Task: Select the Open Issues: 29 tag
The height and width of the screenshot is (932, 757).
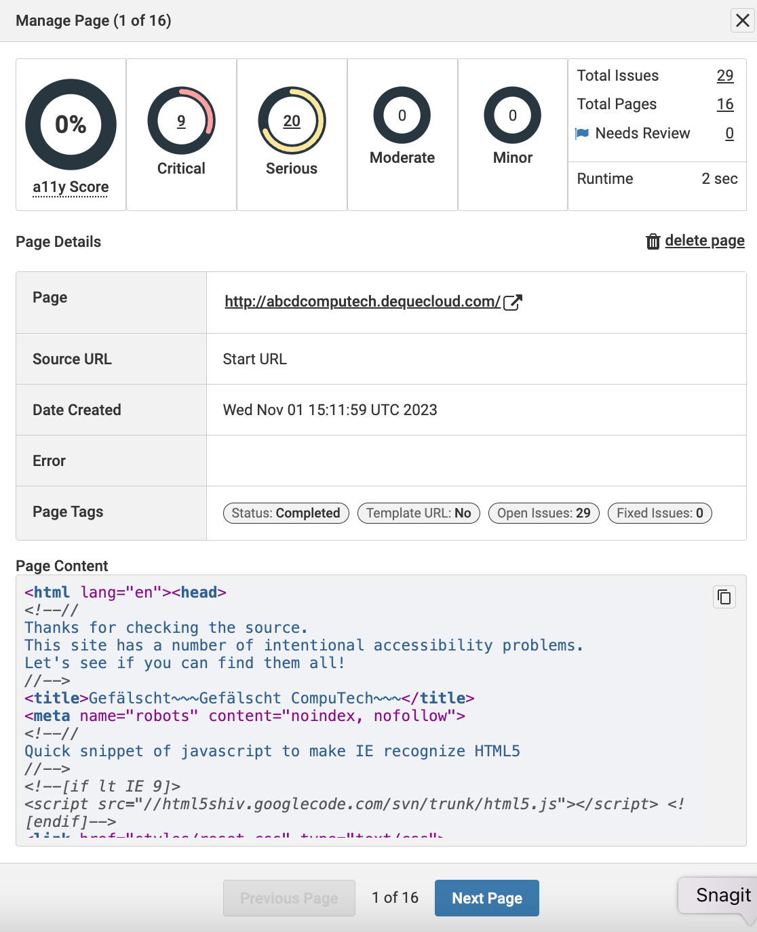Action: pos(543,513)
